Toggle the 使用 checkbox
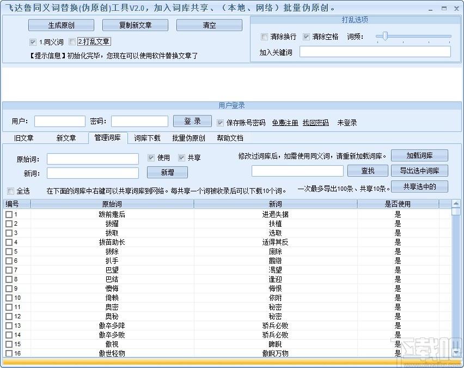Screen dimensions: 464x368 [x=151, y=158]
